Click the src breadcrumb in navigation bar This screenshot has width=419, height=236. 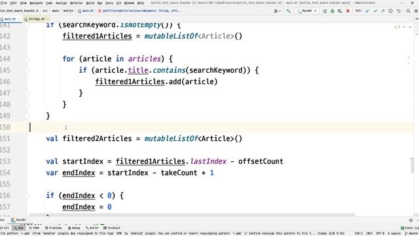(45, 11)
